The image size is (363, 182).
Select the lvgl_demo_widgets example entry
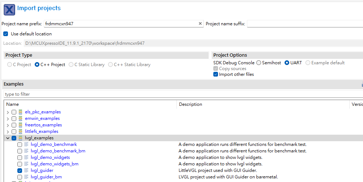pos(50,157)
